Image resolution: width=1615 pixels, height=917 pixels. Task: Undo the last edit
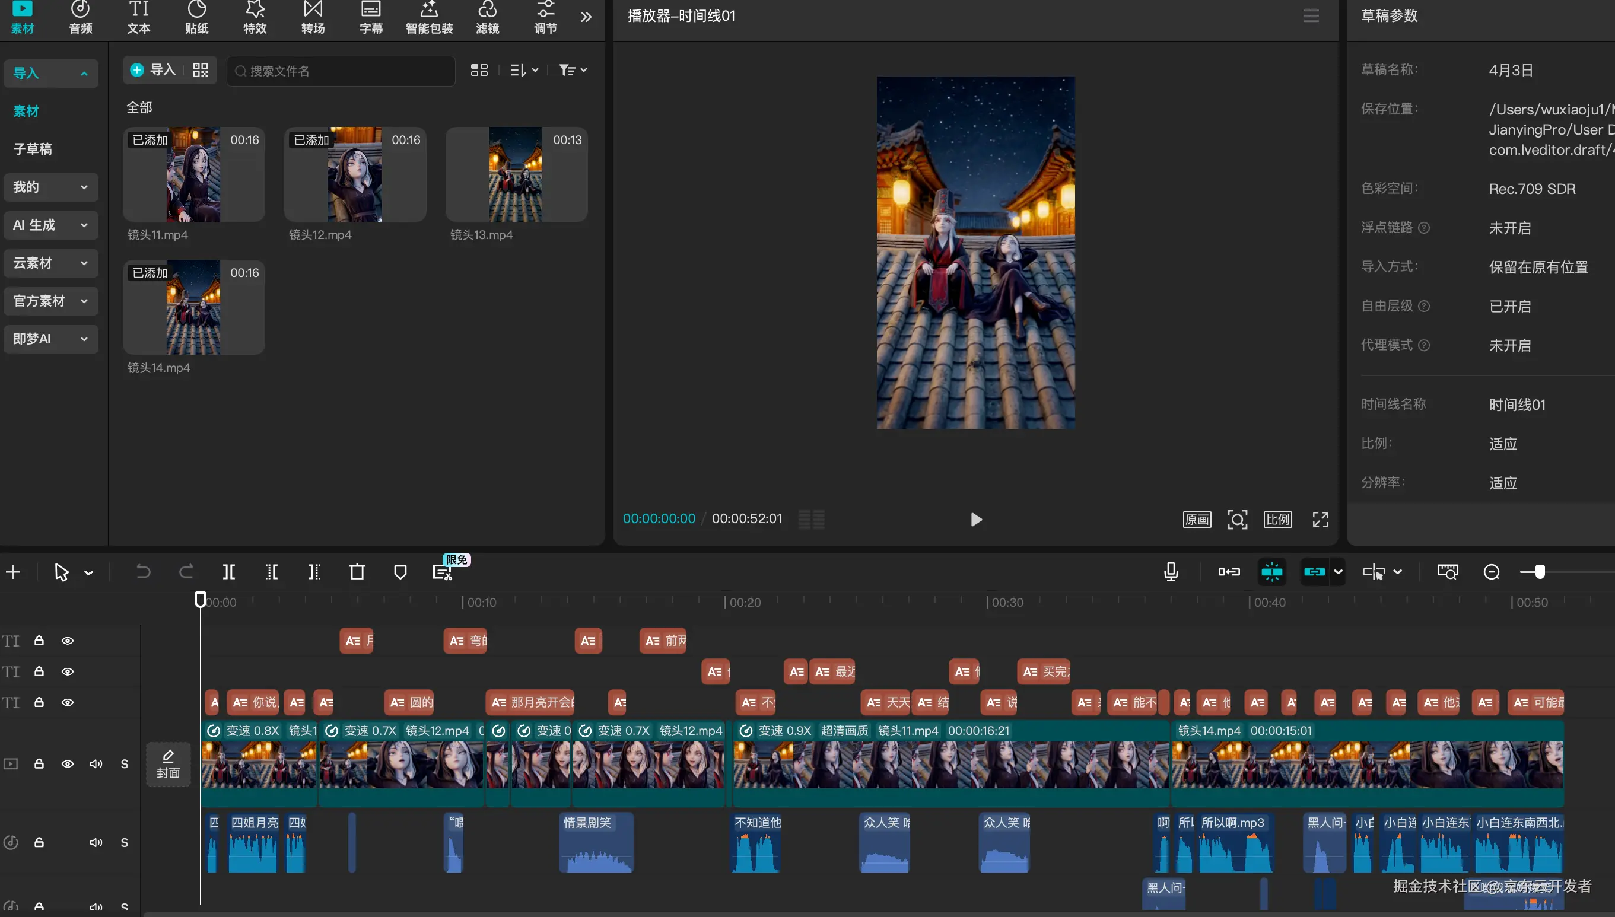tap(143, 572)
